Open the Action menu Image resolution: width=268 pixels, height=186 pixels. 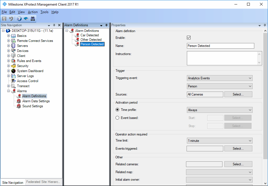tap(33, 12)
